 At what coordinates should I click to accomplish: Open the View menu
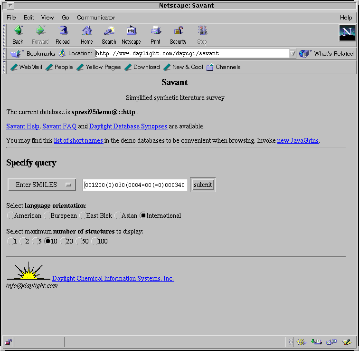47,18
